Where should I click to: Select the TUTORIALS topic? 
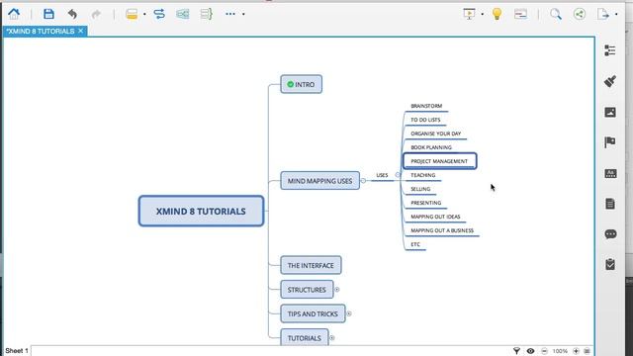pos(305,337)
